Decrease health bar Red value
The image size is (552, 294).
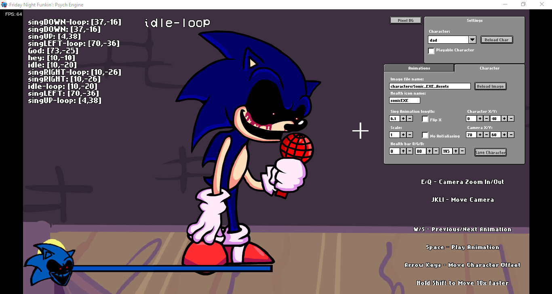tap(410, 151)
